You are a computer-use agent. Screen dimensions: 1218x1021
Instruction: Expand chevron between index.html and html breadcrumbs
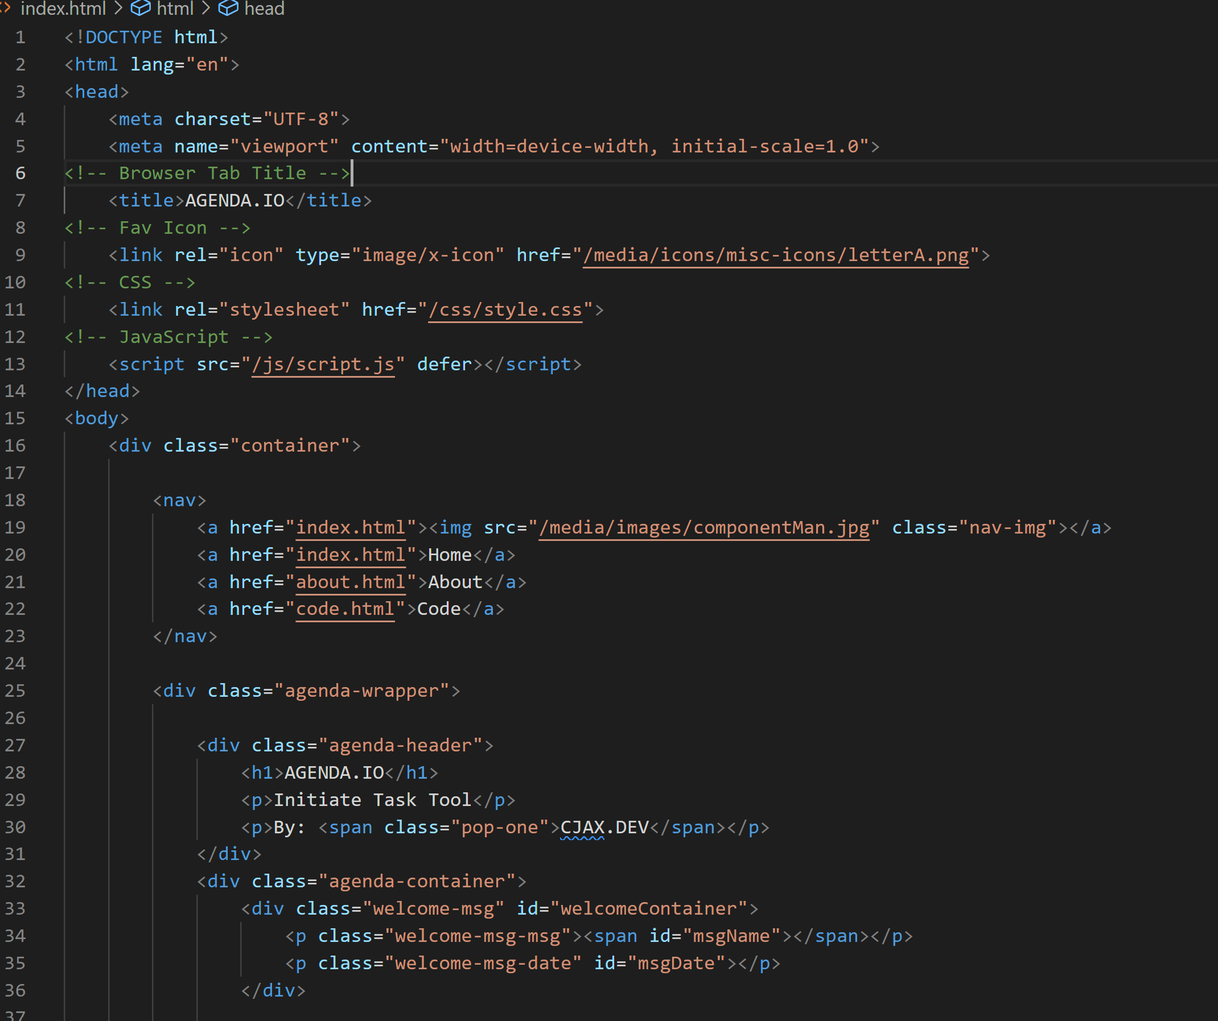[118, 9]
